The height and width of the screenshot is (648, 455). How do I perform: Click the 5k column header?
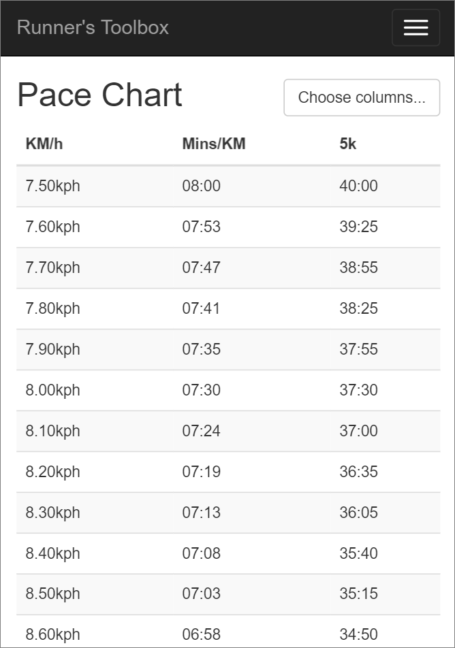pyautogui.click(x=348, y=144)
